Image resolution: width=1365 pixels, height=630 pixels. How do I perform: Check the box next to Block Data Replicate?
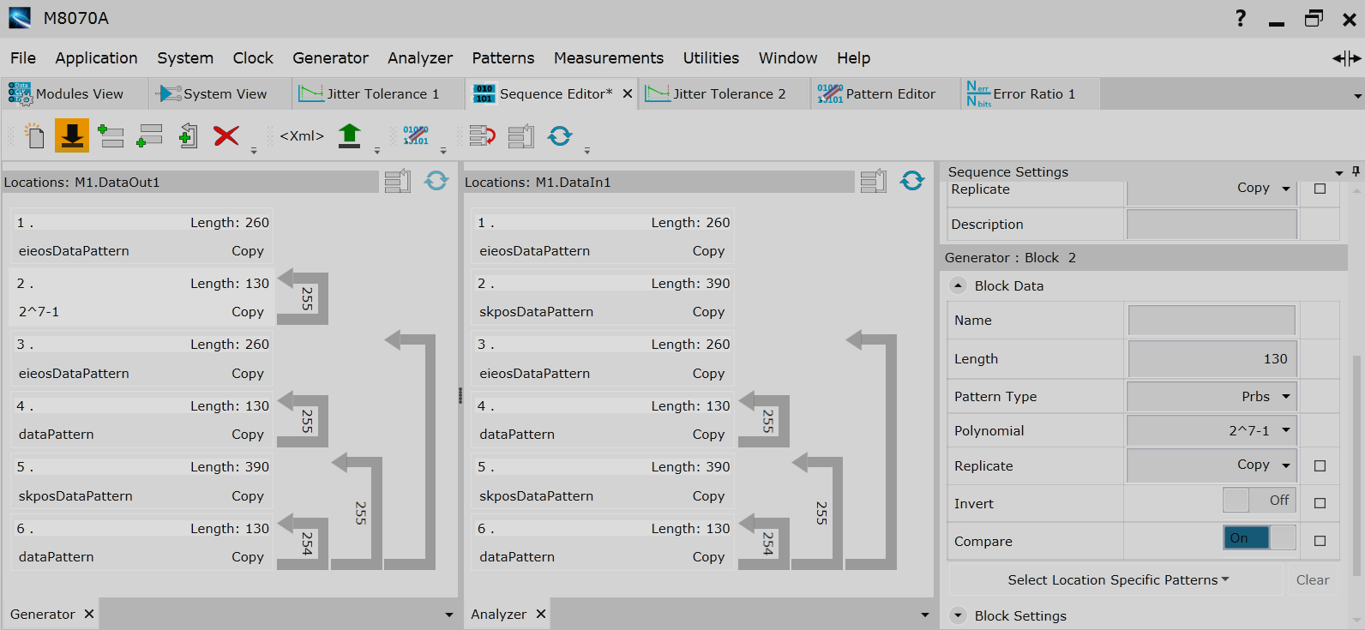(x=1320, y=466)
